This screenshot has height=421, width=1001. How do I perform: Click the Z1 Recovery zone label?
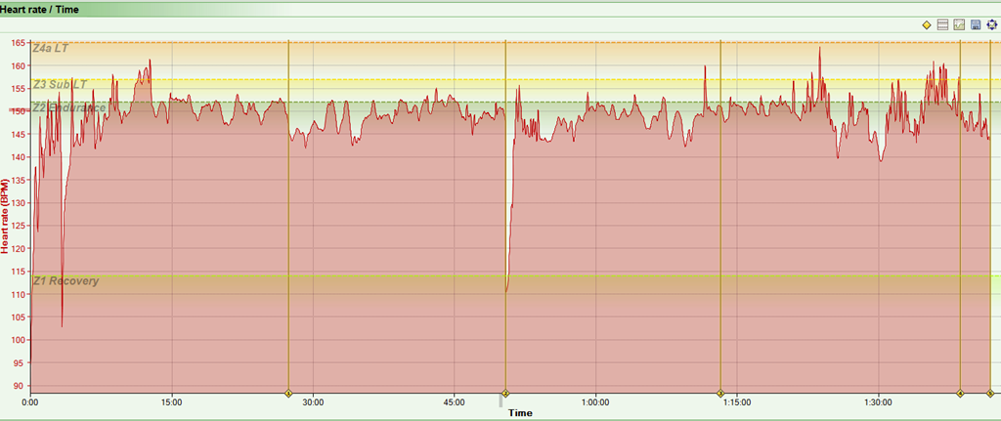[65, 281]
